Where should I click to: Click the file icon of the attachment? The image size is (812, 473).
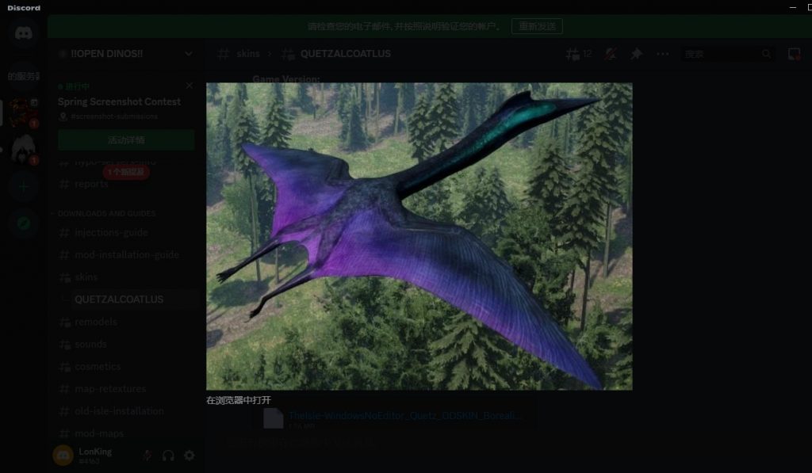(274, 418)
